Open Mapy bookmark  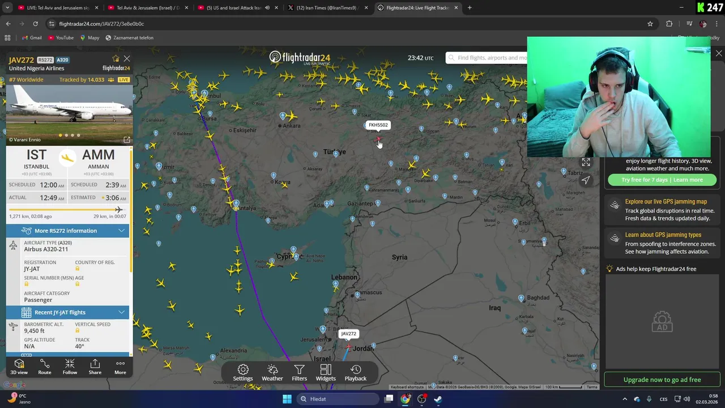point(89,37)
